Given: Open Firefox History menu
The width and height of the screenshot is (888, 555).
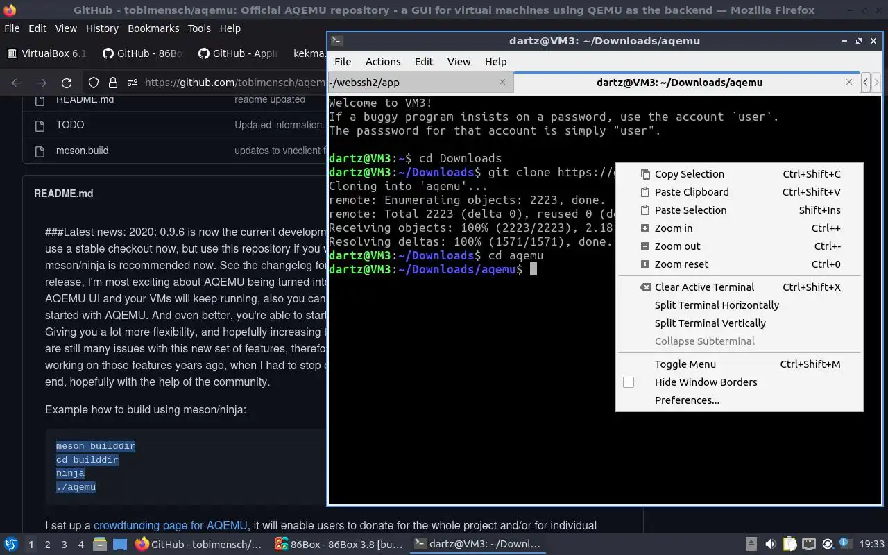Looking at the screenshot, I should point(102,28).
